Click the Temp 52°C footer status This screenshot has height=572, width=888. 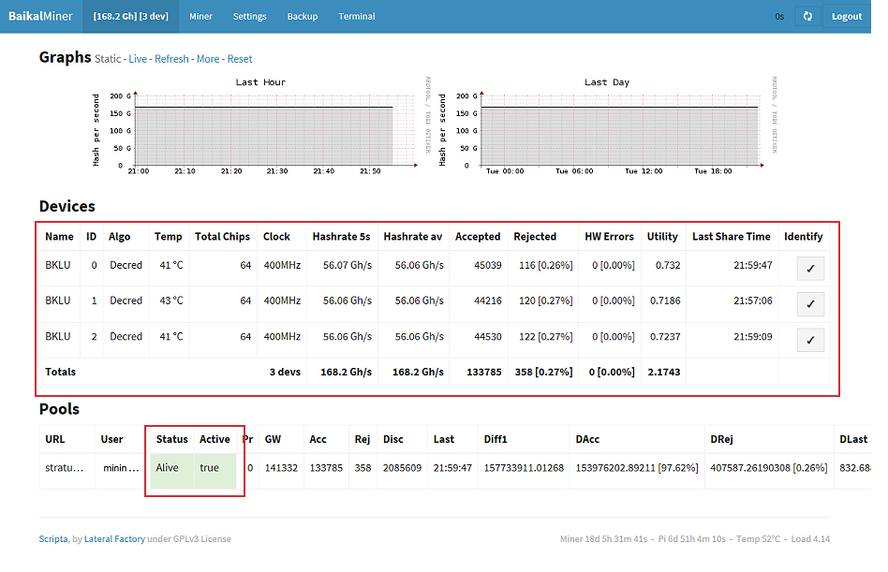point(759,539)
